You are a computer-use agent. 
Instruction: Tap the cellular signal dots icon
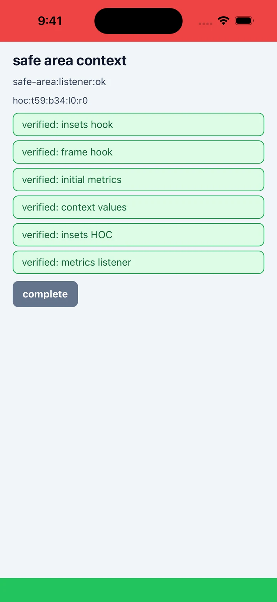tap(205, 24)
